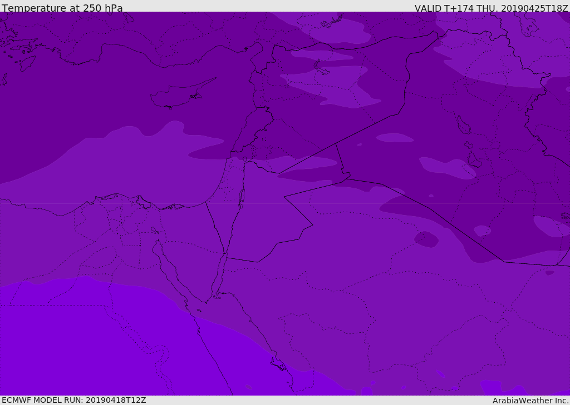Click the Dead Sea outline
570x405 pixels.
[x=242, y=197]
